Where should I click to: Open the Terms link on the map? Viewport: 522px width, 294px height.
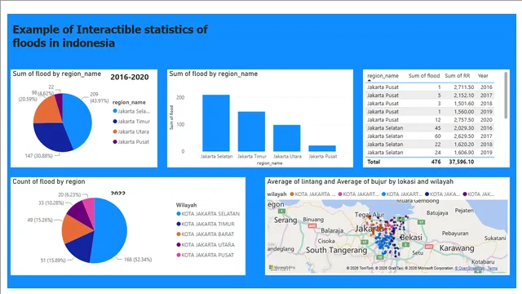point(493,268)
